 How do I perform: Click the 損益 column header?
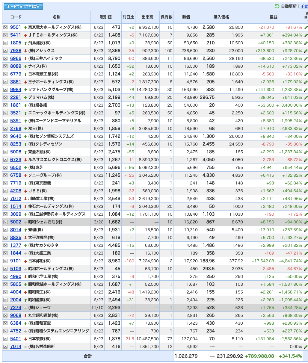tap(274, 17)
